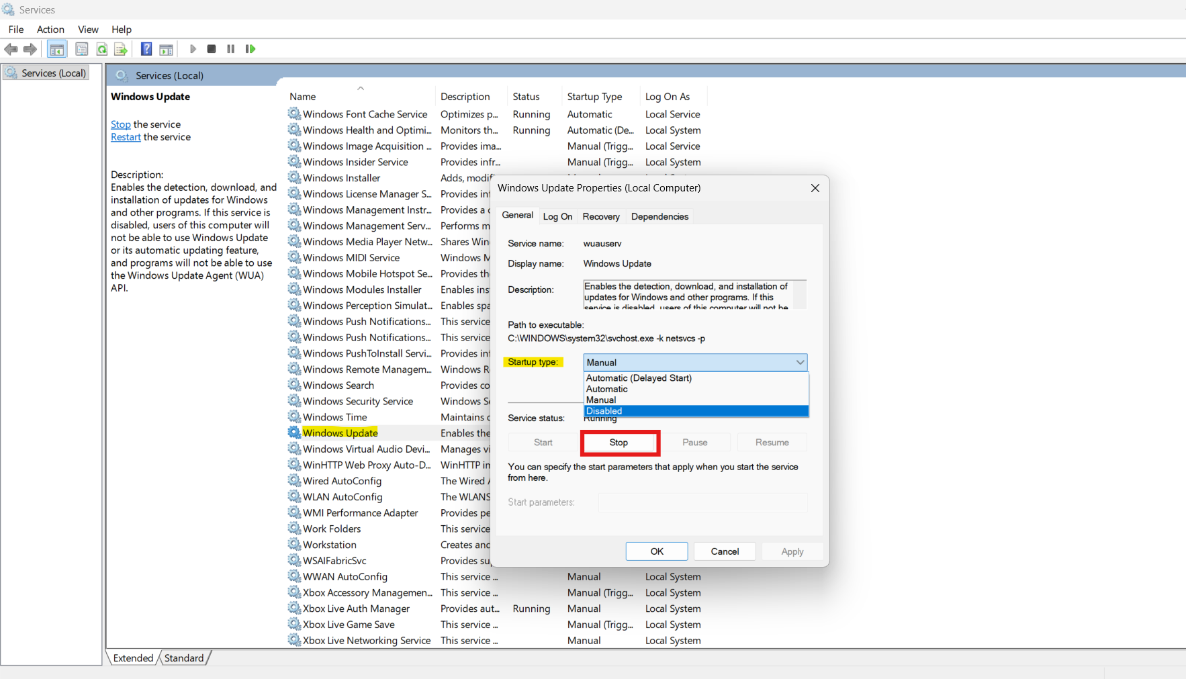Image resolution: width=1186 pixels, height=679 pixels.
Task: Switch to the Dependencies tab
Action: point(659,216)
